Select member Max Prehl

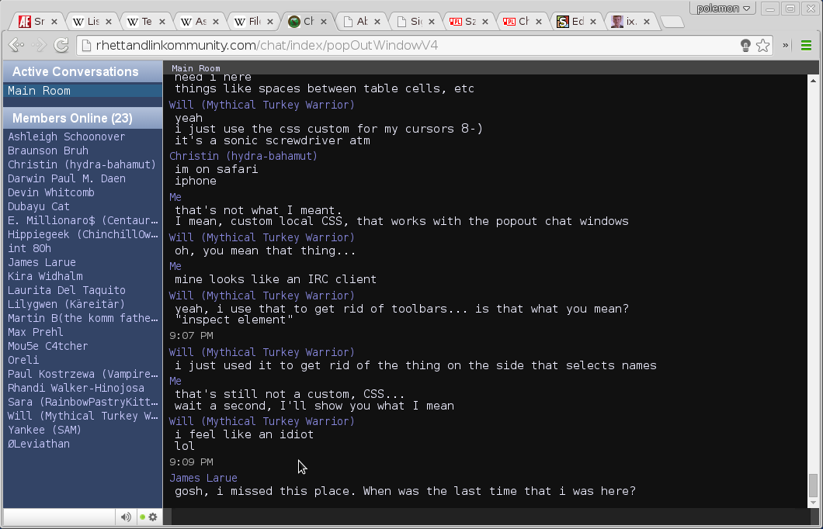pyautogui.click(x=35, y=333)
